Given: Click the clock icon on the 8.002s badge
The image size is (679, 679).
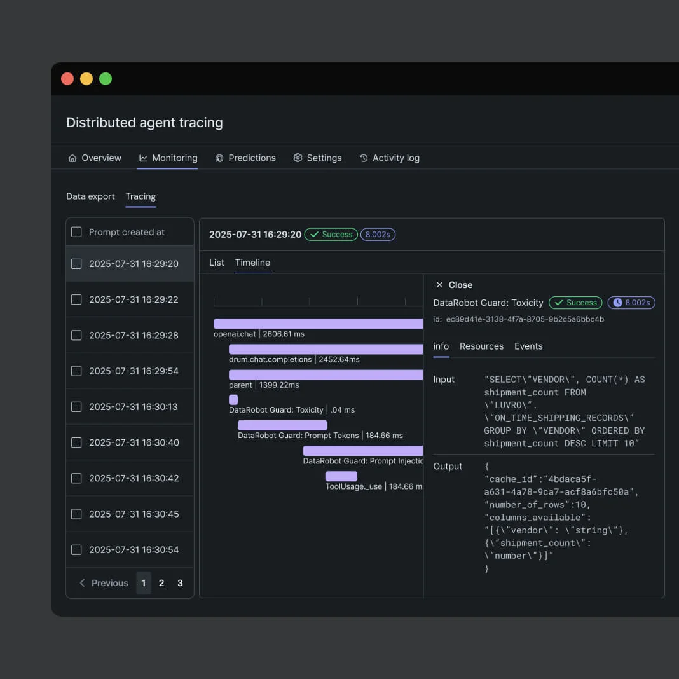Looking at the screenshot, I should pos(617,303).
